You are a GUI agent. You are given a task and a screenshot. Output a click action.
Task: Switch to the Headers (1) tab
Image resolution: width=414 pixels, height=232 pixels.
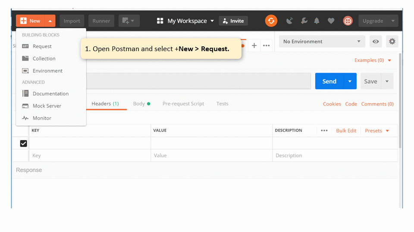[105, 104]
